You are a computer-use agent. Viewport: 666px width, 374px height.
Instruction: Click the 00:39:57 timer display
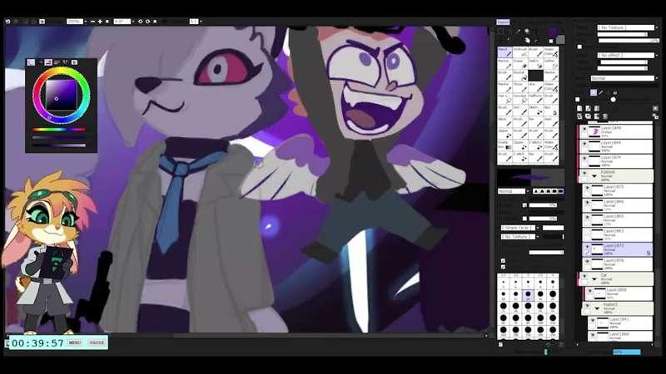point(37,342)
